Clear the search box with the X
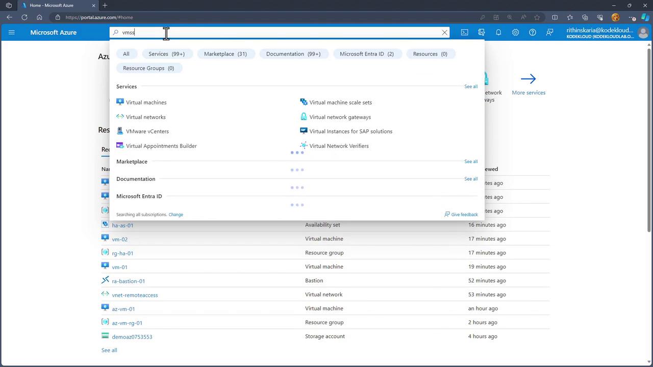 tap(444, 32)
